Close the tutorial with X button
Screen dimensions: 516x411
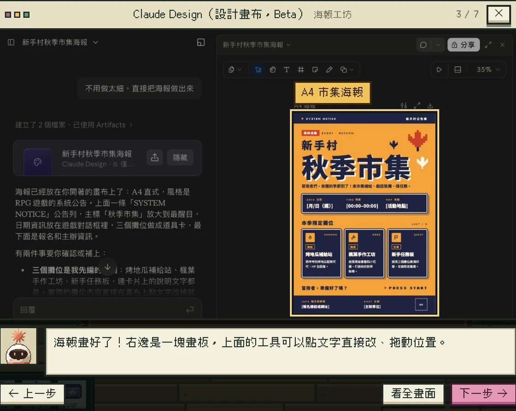pos(498,14)
